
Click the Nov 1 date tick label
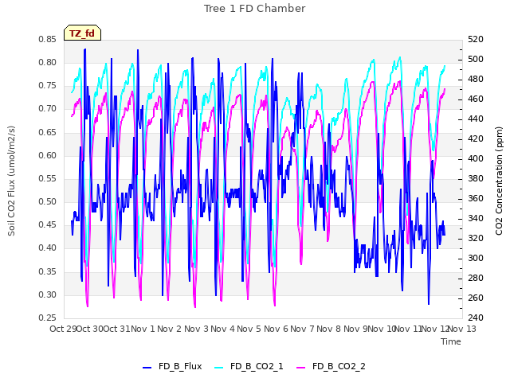pos(143,329)
